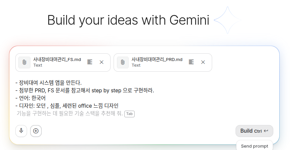Start voice input with the microphone button

(21, 131)
